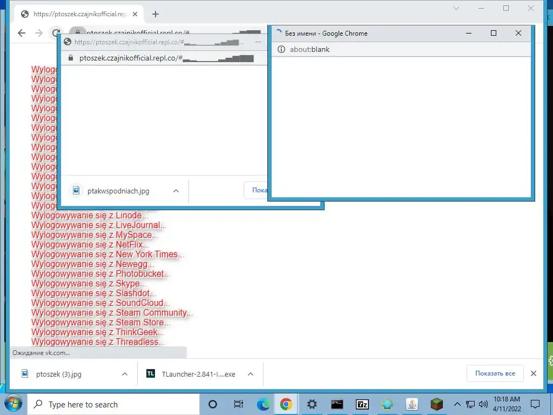The width and height of the screenshot is (553, 415).
Task: Expand options for TLauncher exe download
Action: tap(251, 374)
